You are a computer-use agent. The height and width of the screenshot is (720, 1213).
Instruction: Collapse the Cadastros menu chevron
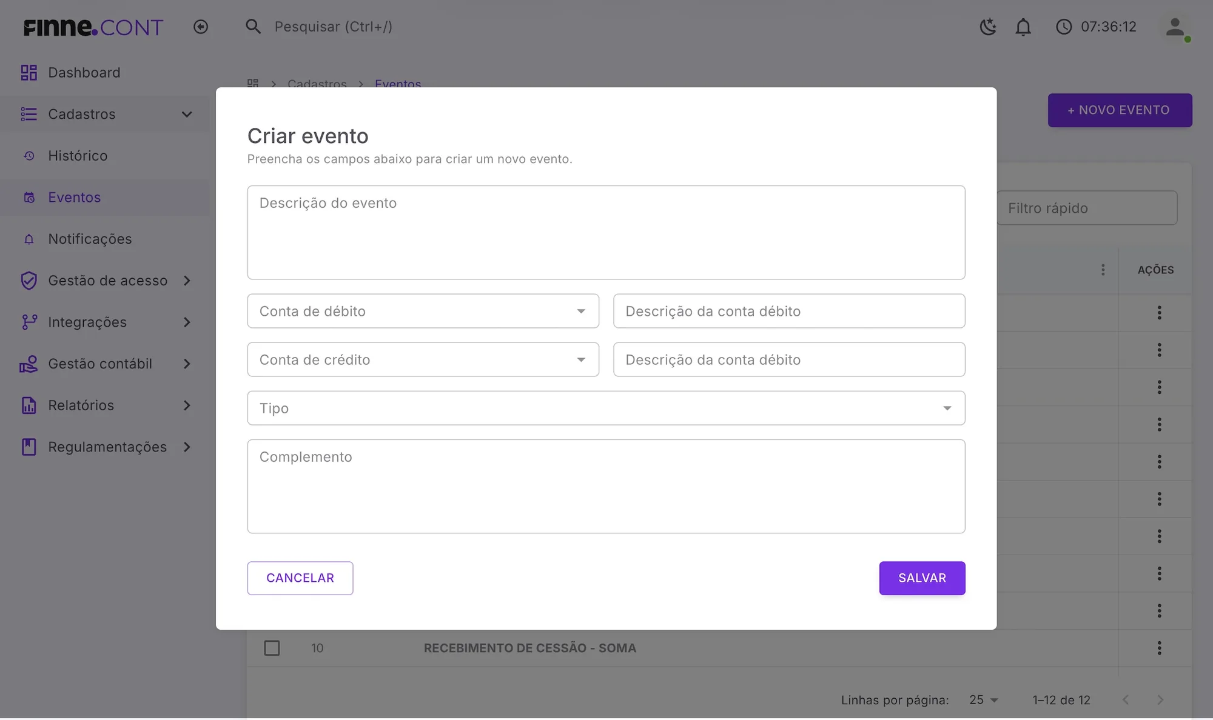click(x=187, y=114)
